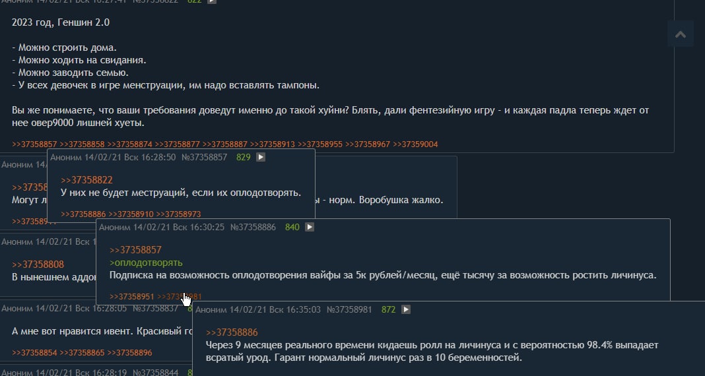The image size is (705, 376).
Task: Click green post counter 840
Action: [x=292, y=228]
